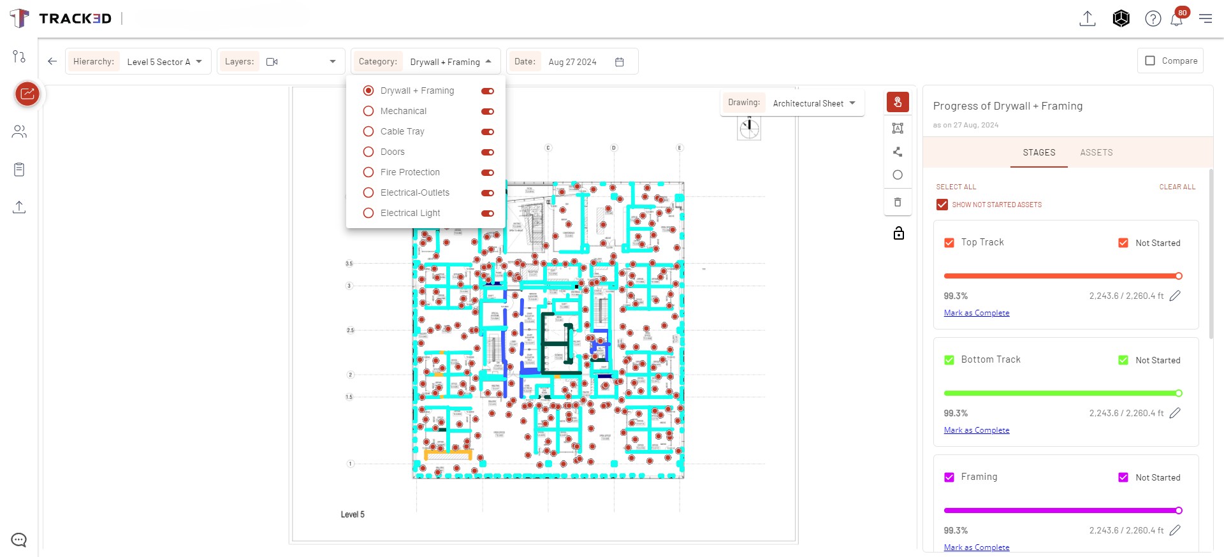Open the help question mark icon
The height and width of the screenshot is (557, 1224).
click(1153, 18)
